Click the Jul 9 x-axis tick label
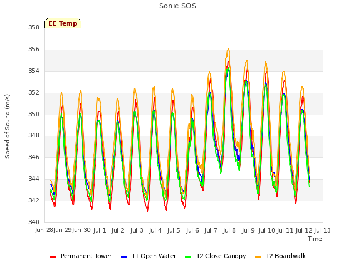The image size is (356, 267). pos(248,230)
